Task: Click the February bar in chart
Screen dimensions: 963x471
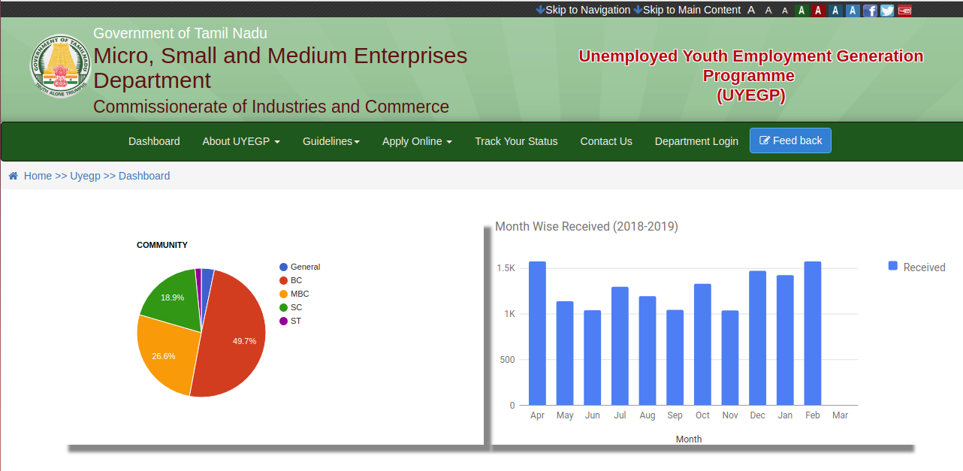Action: coord(812,334)
